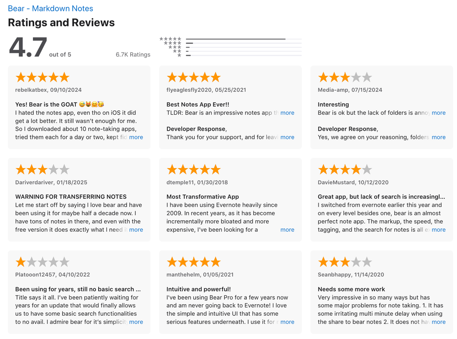Expand rebelkatbex's review with the more link

[x=136, y=137]
